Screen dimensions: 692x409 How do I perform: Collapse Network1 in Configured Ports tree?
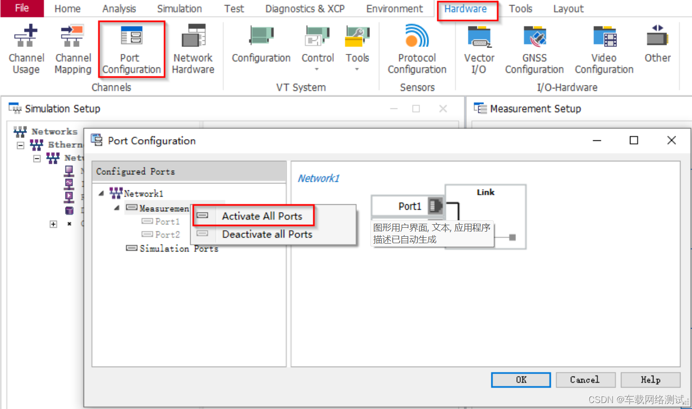tap(102, 194)
